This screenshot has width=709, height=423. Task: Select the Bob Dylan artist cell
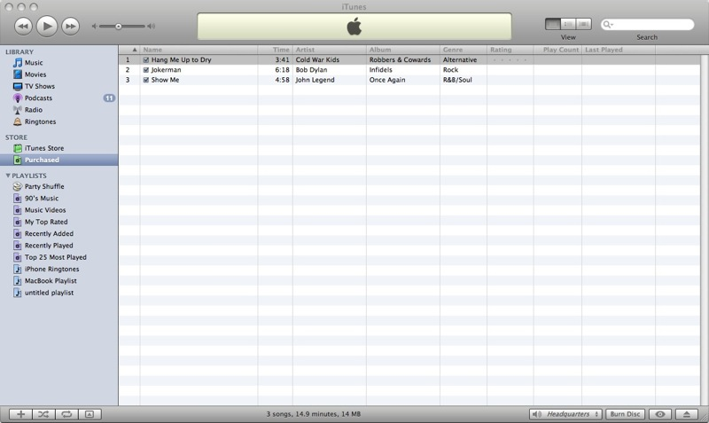coord(329,70)
